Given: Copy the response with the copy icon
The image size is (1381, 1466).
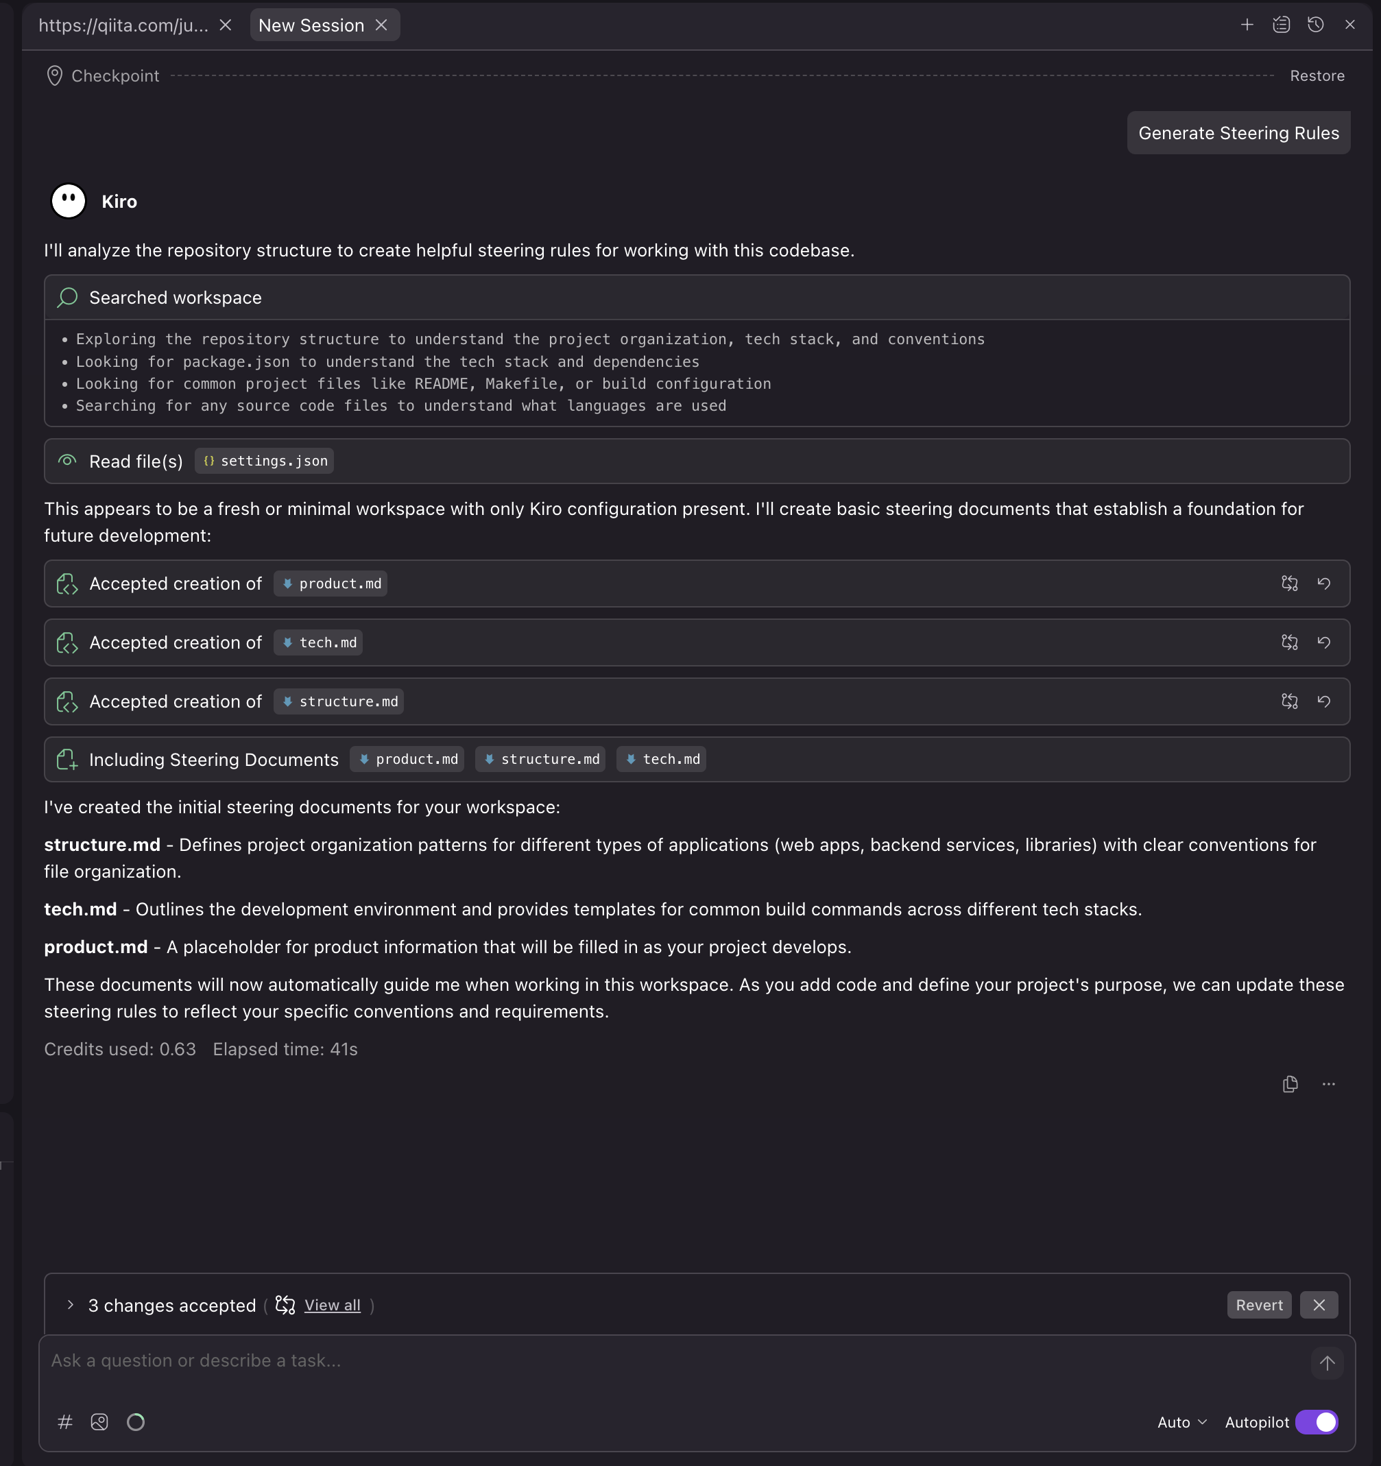Looking at the screenshot, I should pyautogui.click(x=1290, y=1084).
